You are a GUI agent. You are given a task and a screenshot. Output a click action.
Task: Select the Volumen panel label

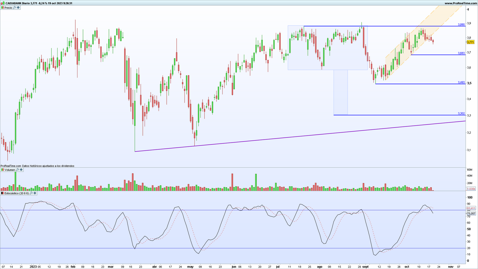tap(10, 170)
